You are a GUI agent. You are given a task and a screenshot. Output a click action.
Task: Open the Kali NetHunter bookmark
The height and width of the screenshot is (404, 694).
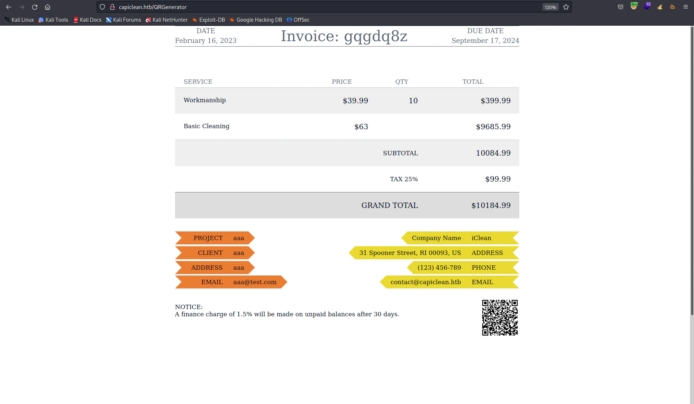[x=167, y=20]
